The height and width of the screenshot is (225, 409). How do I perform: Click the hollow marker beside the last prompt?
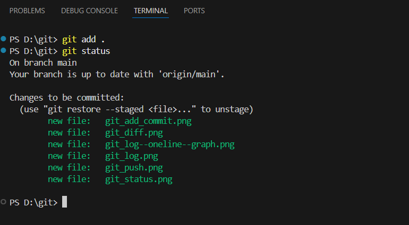(4, 202)
